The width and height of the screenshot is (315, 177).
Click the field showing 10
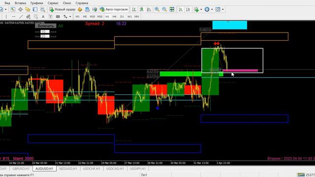click(45, 31)
